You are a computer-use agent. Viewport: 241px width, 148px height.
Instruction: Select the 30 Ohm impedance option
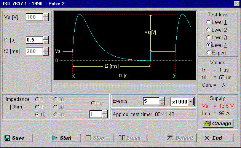click(59, 107)
